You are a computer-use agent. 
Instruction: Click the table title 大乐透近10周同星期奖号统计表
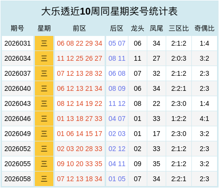coord(109,12)
